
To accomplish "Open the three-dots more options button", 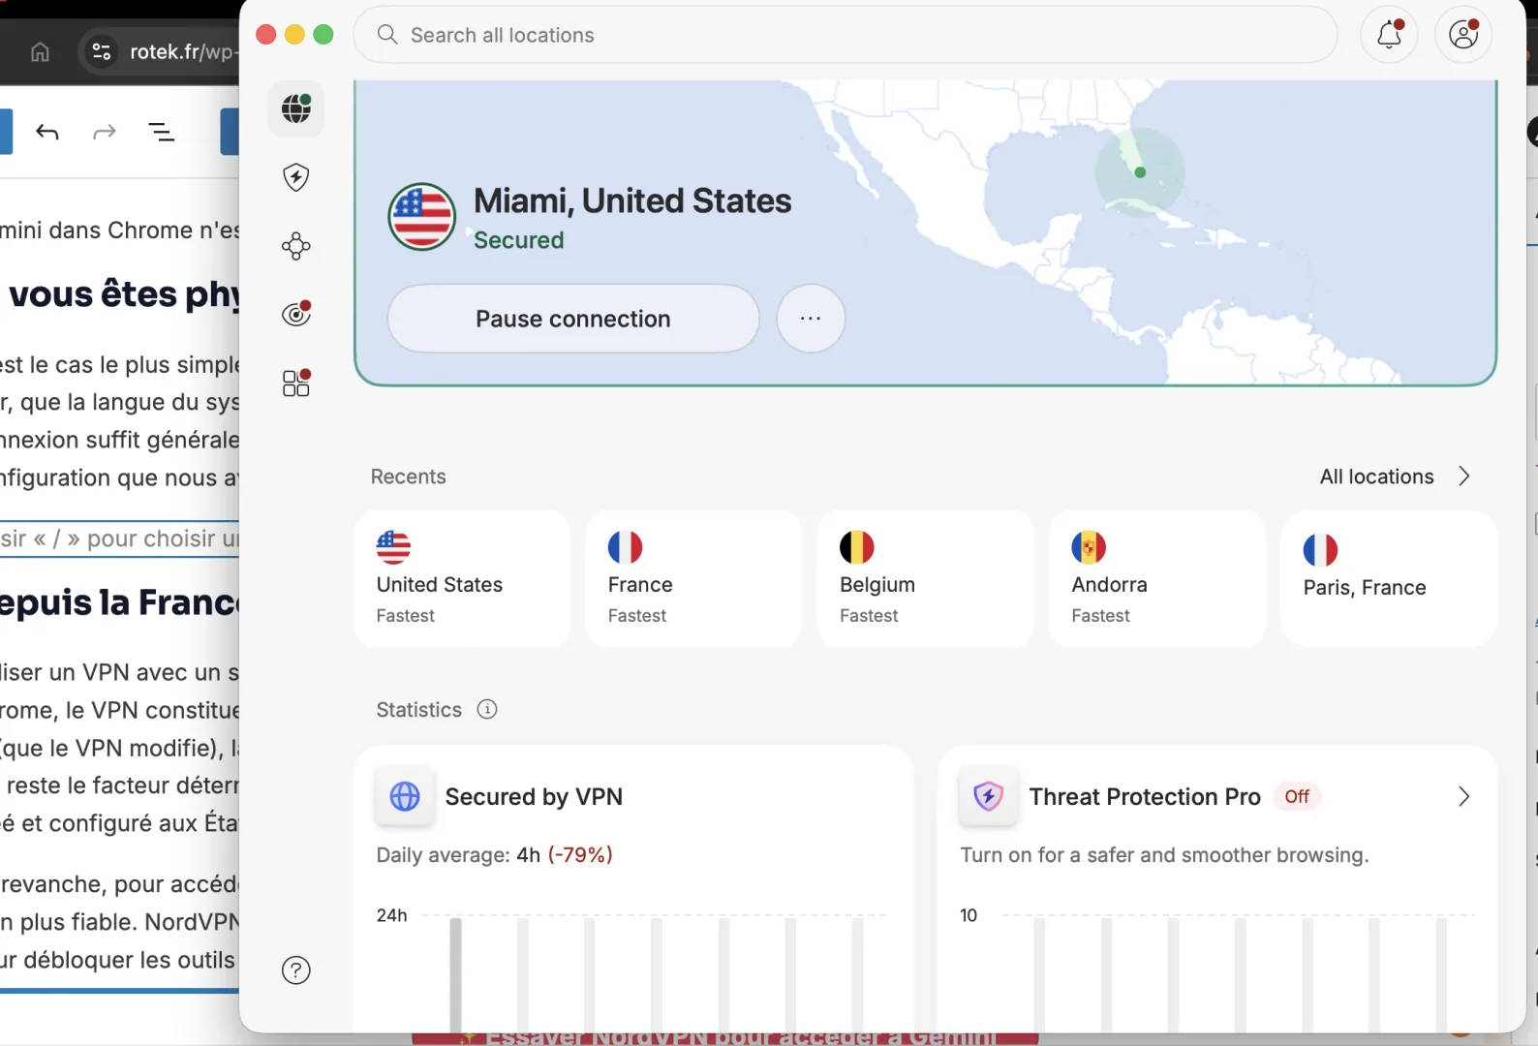I will pyautogui.click(x=811, y=319).
